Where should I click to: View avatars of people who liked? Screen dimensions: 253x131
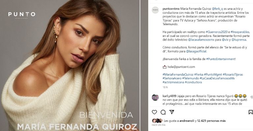pos(157,121)
